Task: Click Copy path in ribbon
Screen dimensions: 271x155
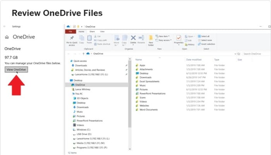Action: pos(101,40)
